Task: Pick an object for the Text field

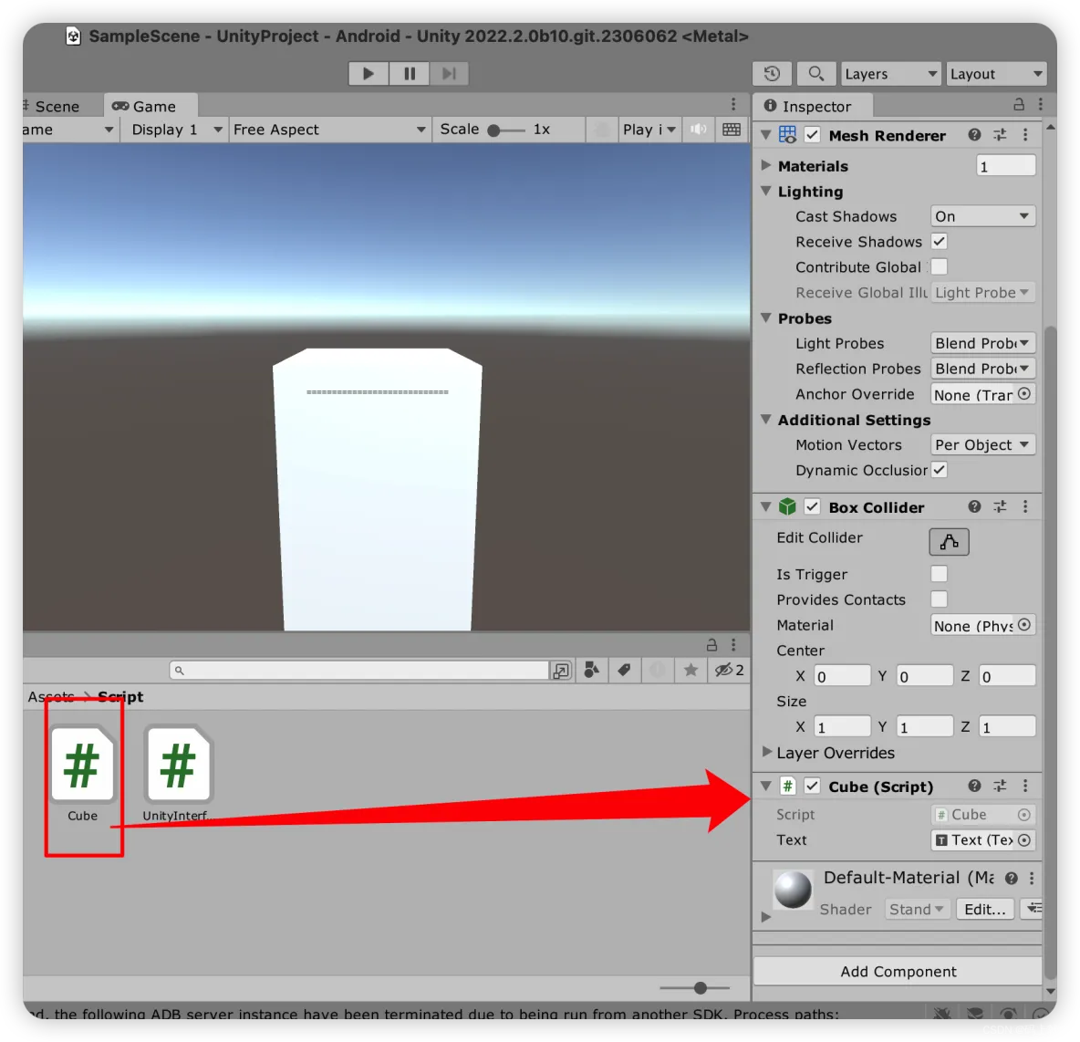Action: pyautogui.click(x=1025, y=840)
